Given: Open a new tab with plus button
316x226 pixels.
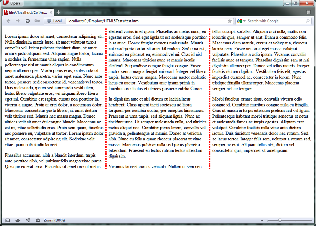Looking at the screenshot, I should pyautogui.click(x=58, y=12).
